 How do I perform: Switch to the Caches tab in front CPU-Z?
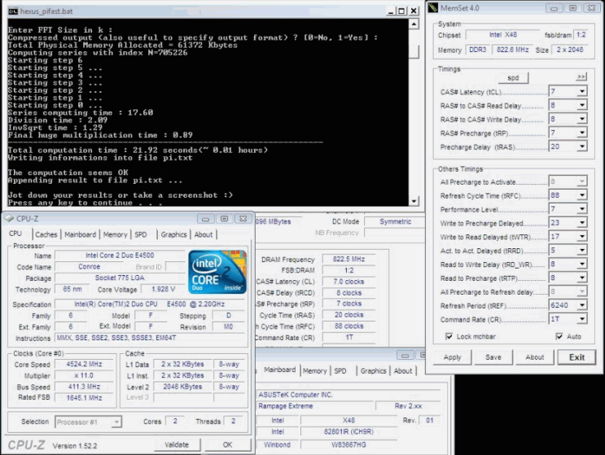(46, 234)
